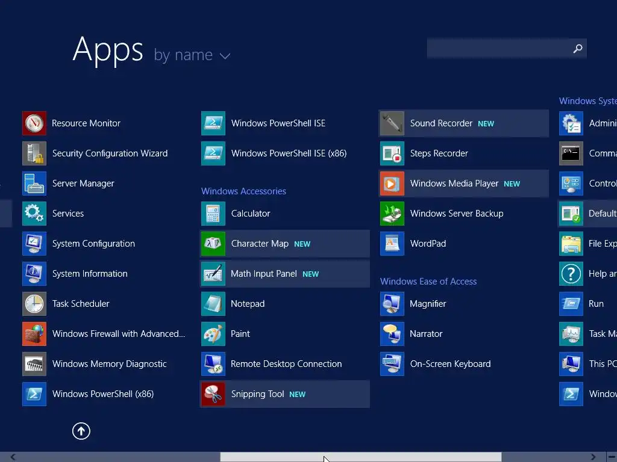Open Server Manager icon
The height and width of the screenshot is (462, 617).
(34, 183)
